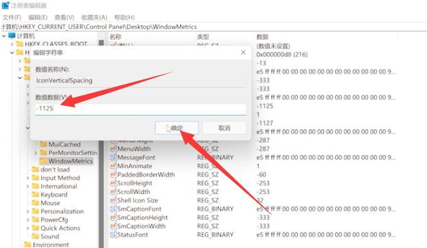Select the PowerCfg folder icon
427x248 pixels.
(36, 220)
